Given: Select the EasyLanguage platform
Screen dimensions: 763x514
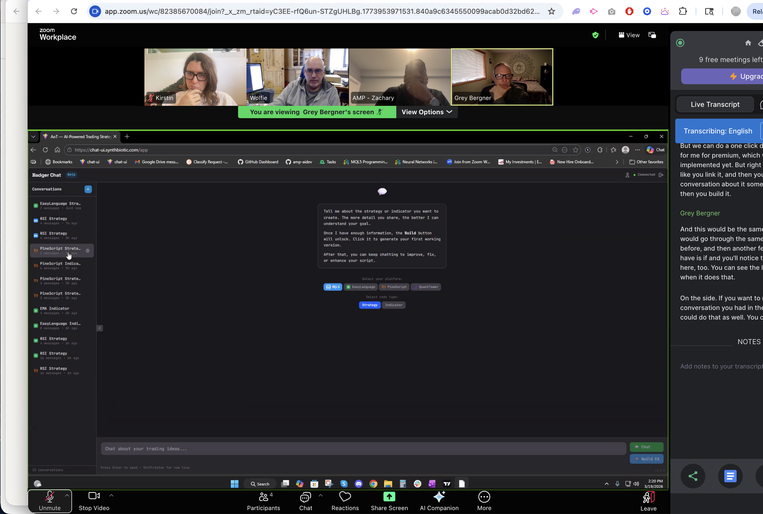Looking at the screenshot, I should pyautogui.click(x=361, y=287).
